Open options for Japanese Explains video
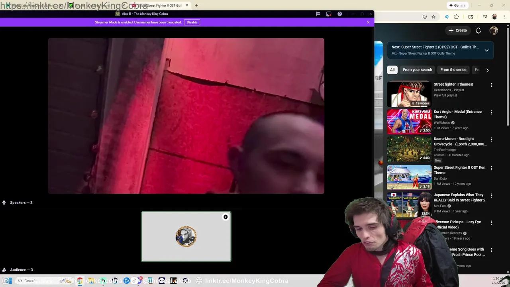The height and width of the screenshot is (287, 510). pos(491,195)
